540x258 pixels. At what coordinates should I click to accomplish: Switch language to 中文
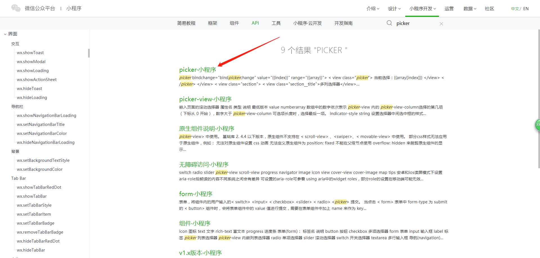tap(515, 9)
